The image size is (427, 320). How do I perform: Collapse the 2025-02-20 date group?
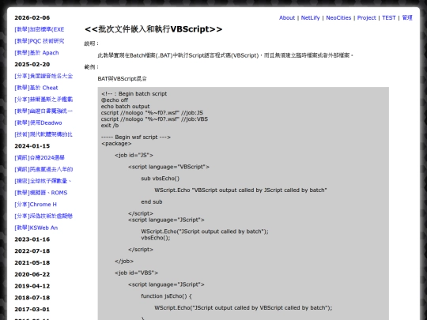[x=32, y=65]
